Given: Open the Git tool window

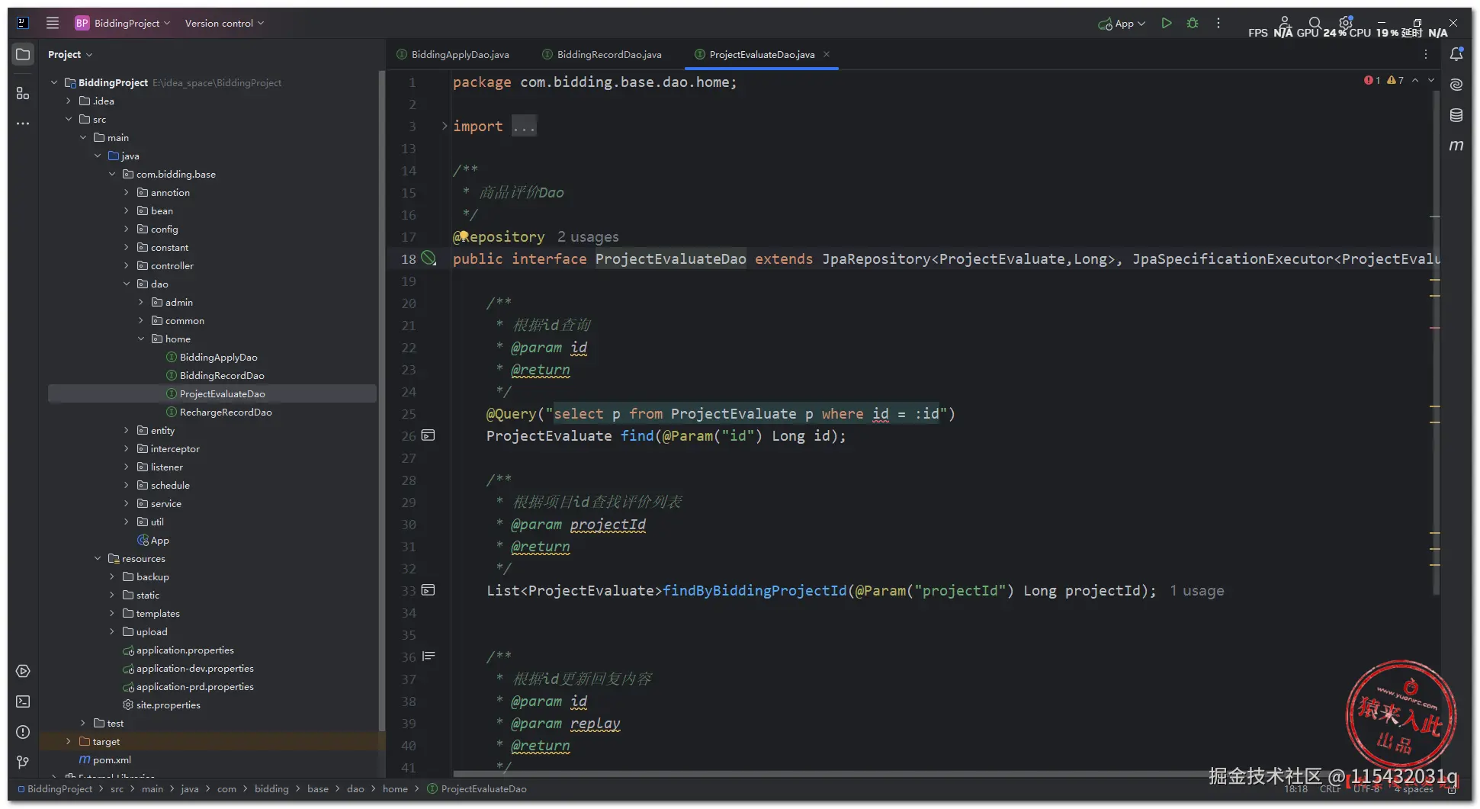Looking at the screenshot, I should (x=23, y=762).
